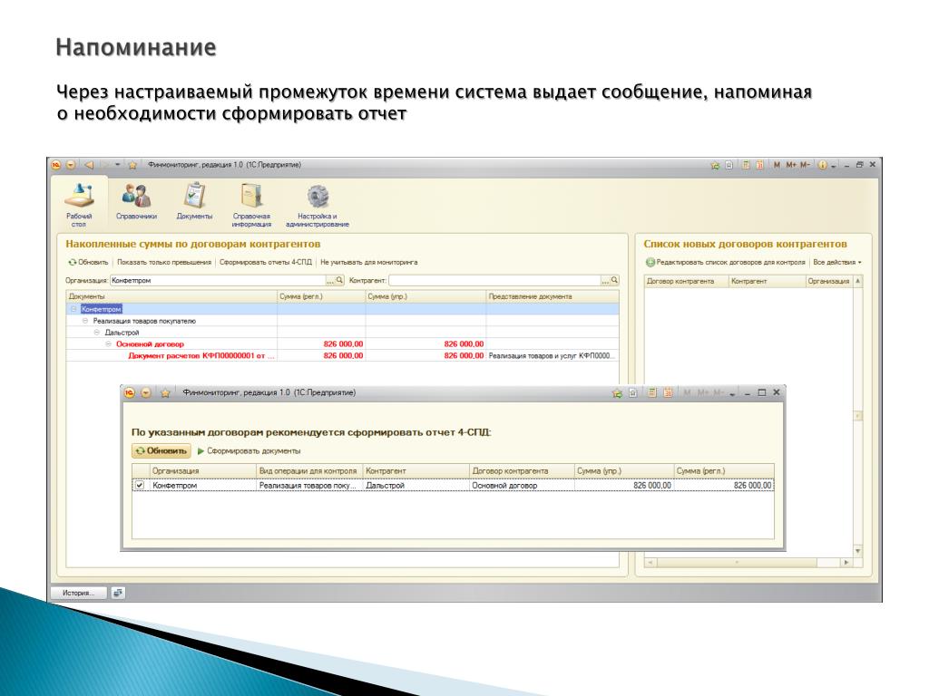Open Справочная информация section
Screen dimensions: 929x696
[252, 205]
